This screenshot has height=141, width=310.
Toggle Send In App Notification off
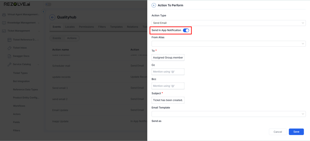[186, 30]
